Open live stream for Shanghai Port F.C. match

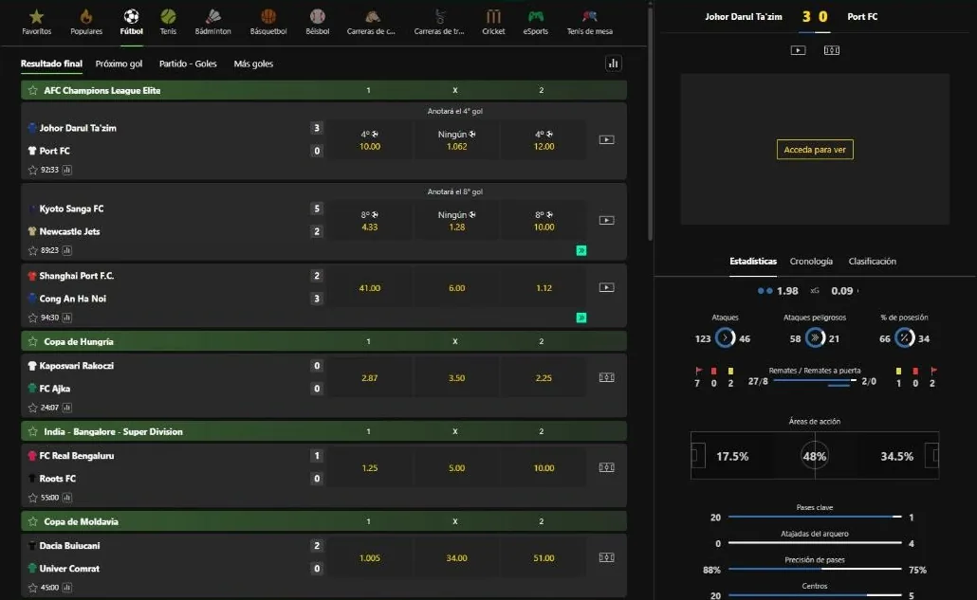606,287
